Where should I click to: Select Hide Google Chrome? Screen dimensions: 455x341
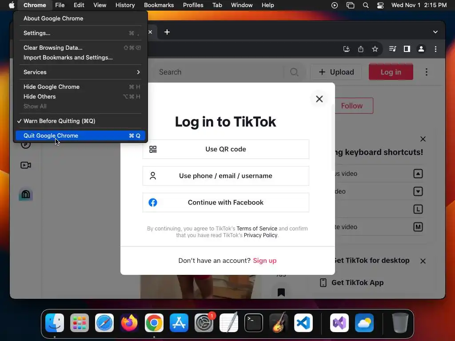click(x=80, y=87)
